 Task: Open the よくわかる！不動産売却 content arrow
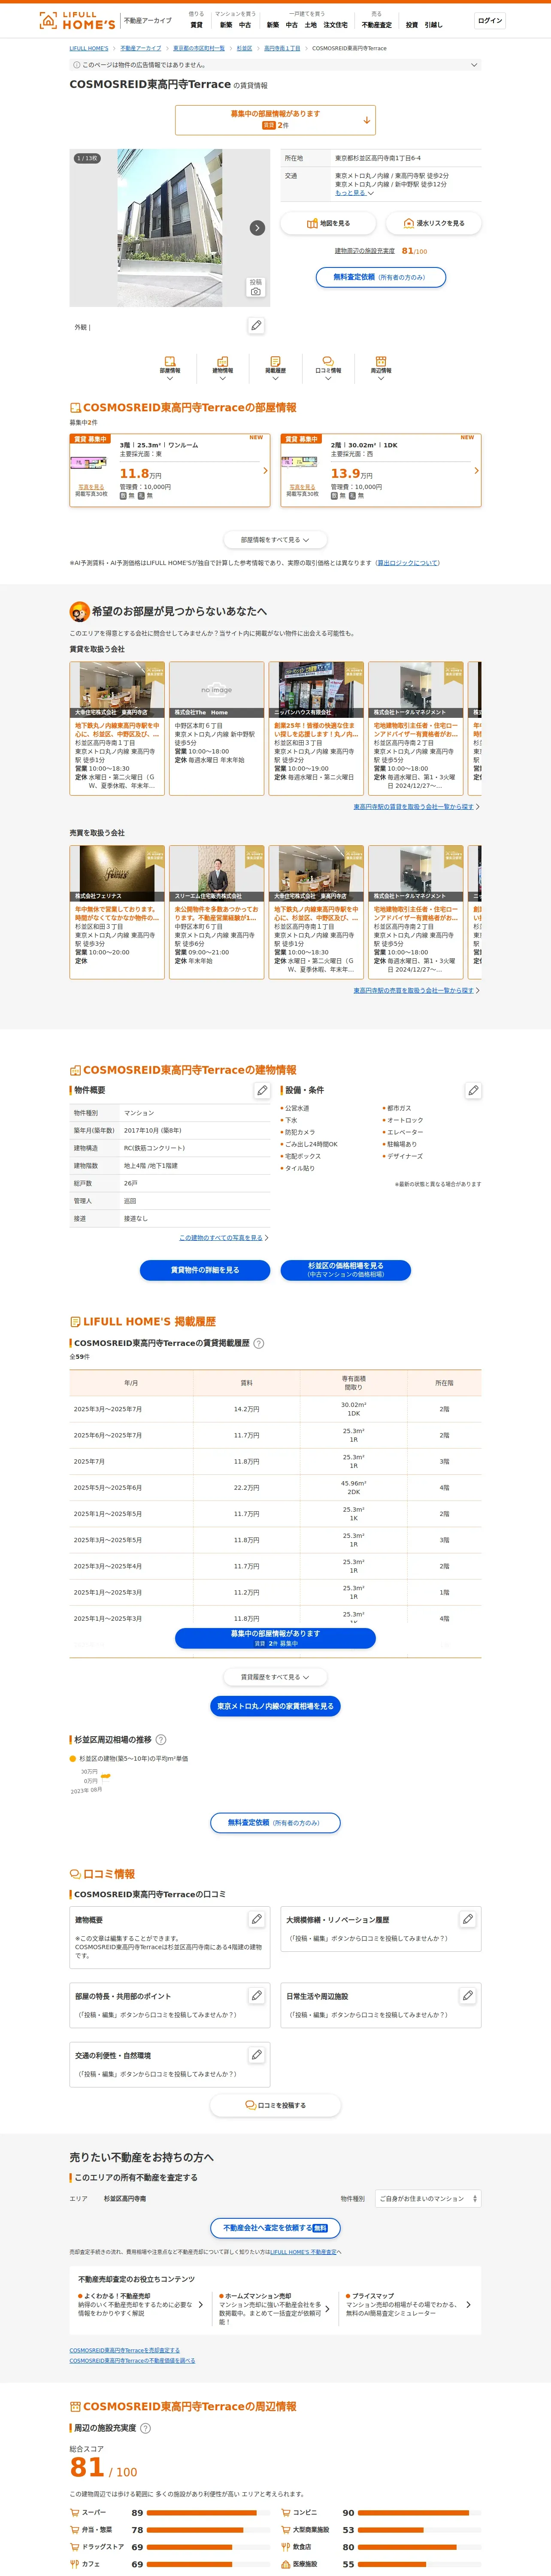[x=201, y=2305]
